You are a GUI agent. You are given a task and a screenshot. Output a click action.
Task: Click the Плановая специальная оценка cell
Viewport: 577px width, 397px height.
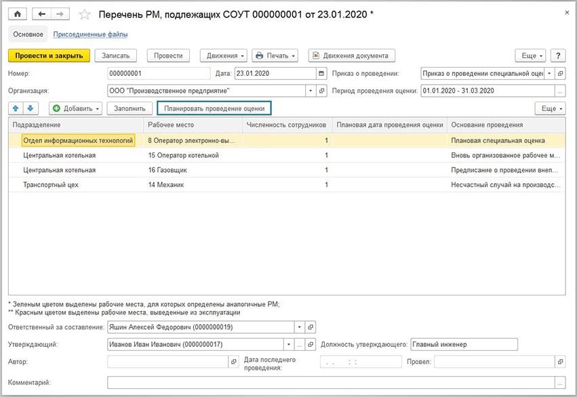506,140
